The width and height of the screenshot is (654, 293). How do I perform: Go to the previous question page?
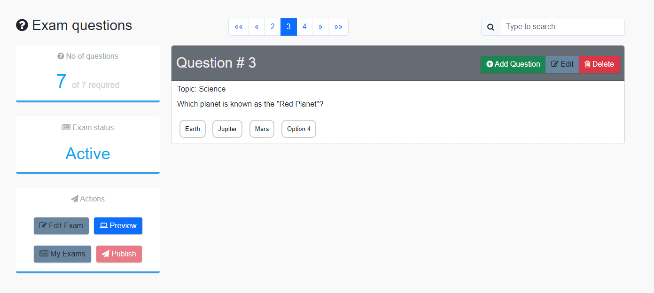[x=257, y=27]
